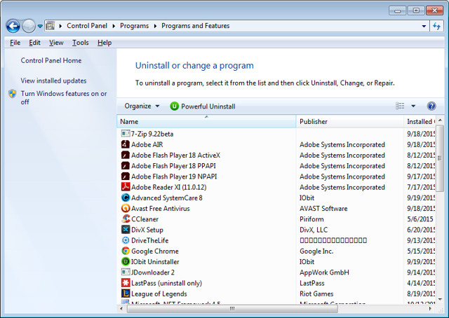
Task: Click the 5/6/2015 install date
Action: pyautogui.click(x=420, y=219)
